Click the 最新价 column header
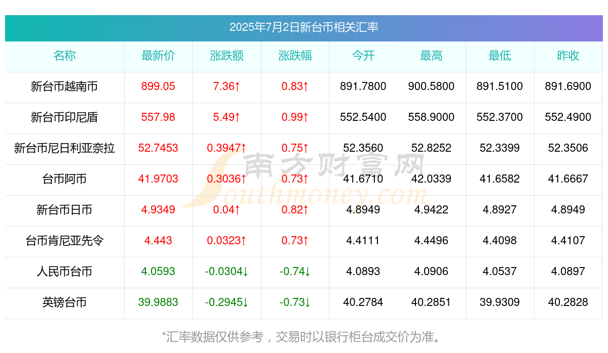This screenshot has width=608, height=353. 158,56
